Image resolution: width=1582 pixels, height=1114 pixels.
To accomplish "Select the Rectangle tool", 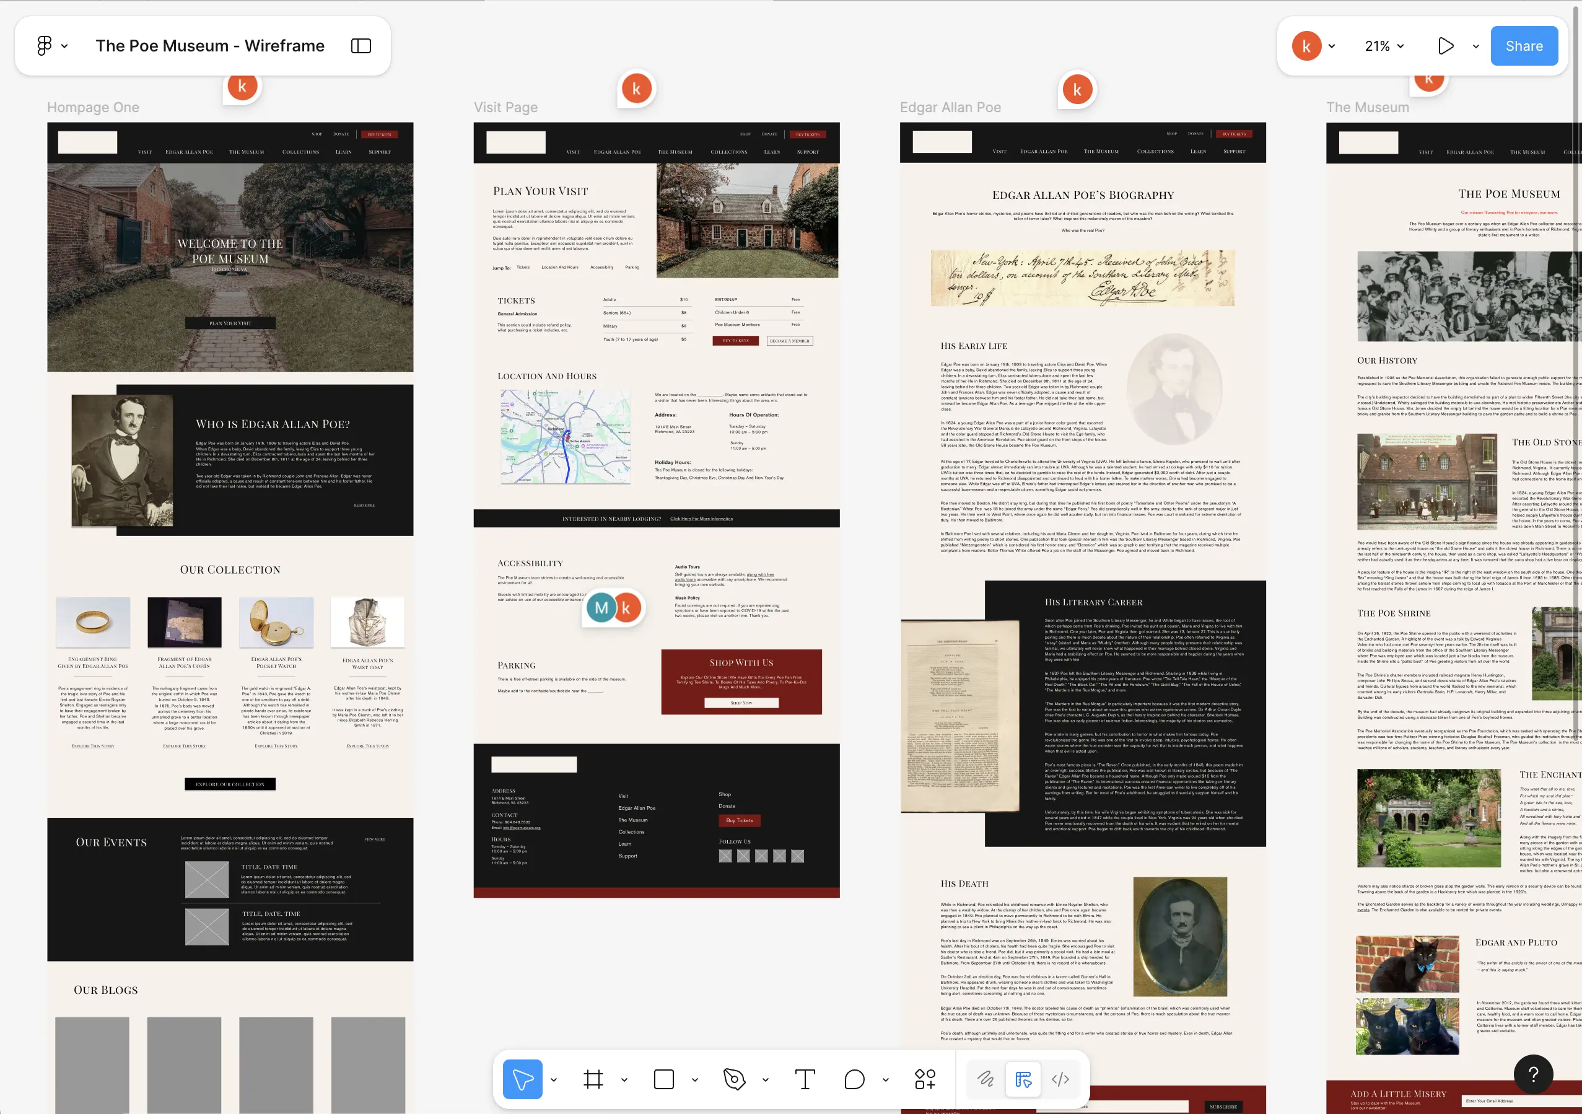I will pyautogui.click(x=663, y=1079).
